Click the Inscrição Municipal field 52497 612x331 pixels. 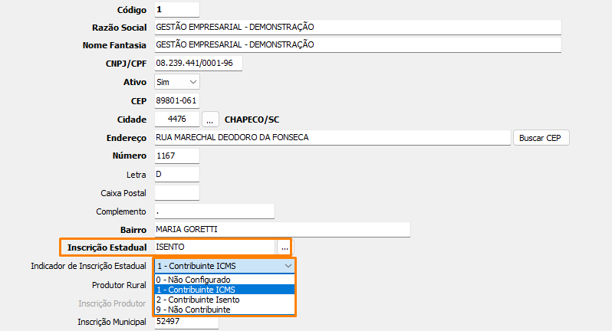pyautogui.click(x=186, y=322)
